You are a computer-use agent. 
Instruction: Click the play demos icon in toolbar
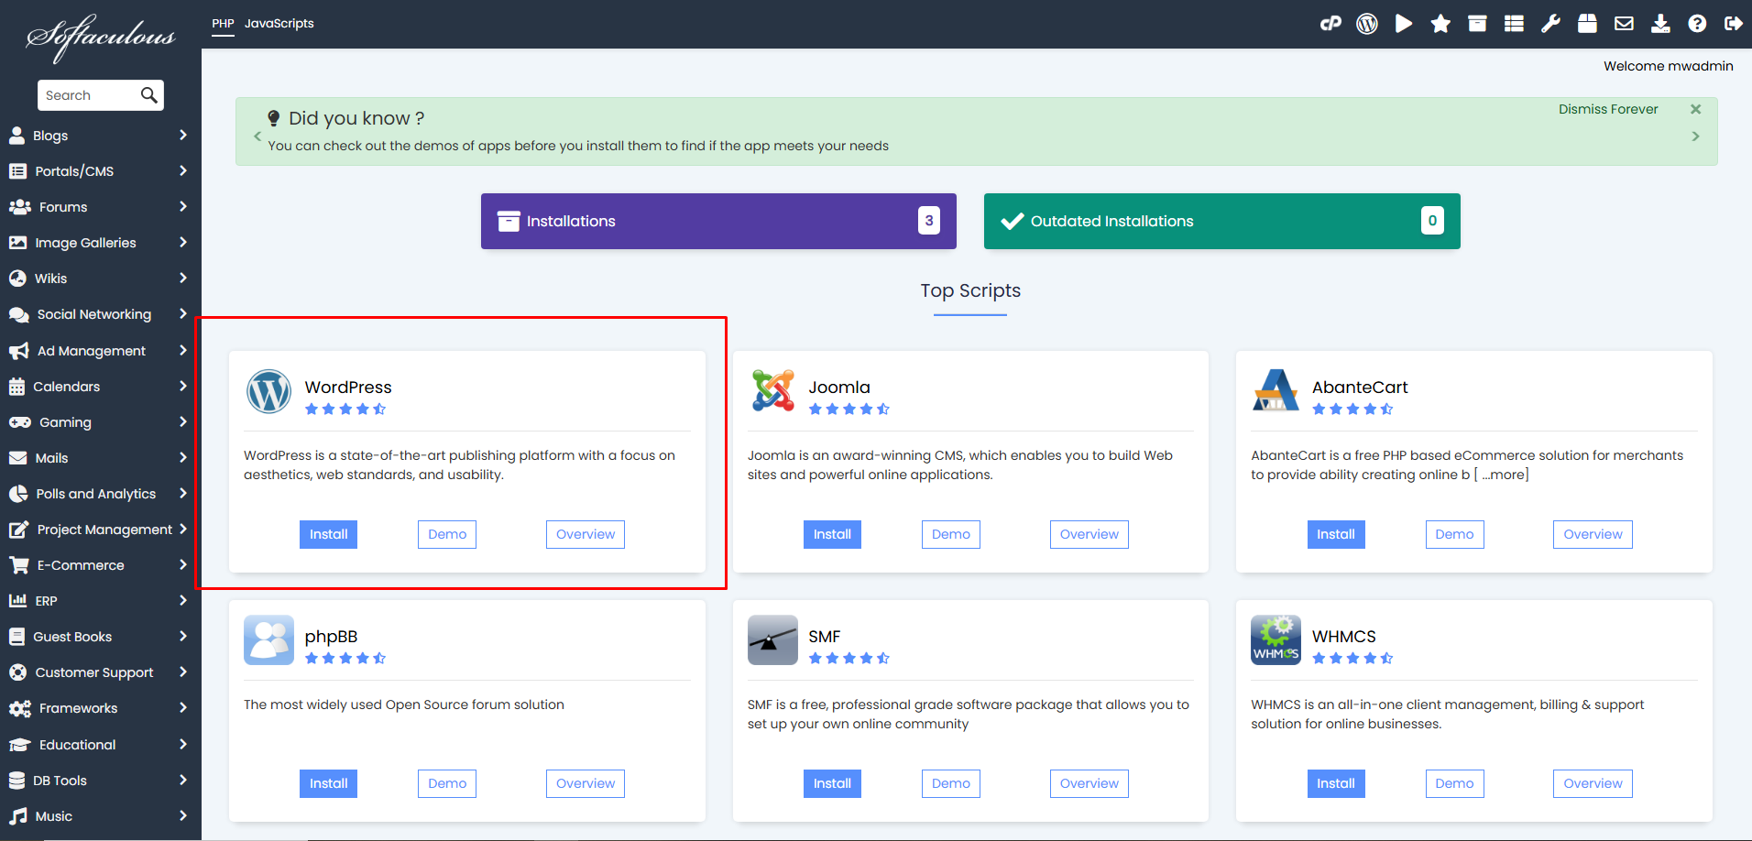(1404, 24)
